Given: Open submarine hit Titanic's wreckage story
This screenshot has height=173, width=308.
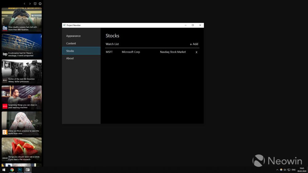Looking at the screenshot, I should (x=22, y=46).
